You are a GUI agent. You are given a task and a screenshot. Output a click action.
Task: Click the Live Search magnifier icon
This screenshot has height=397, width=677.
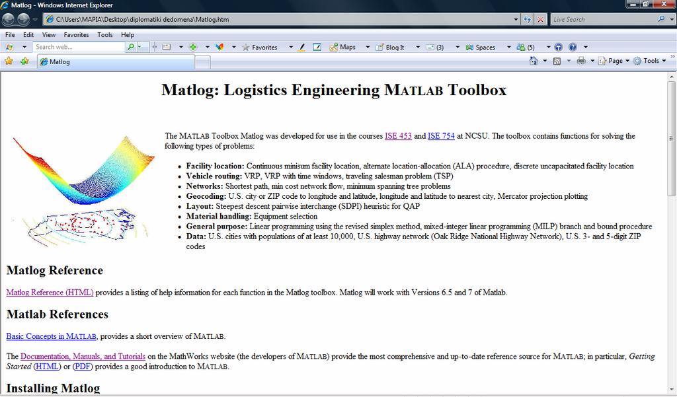point(661,19)
